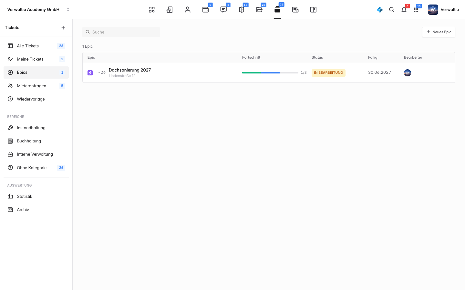Click the T-26 ticket ID
The height and width of the screenshot is (290, 465).
101,72
